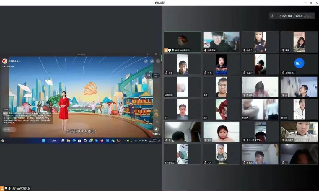Click the Task View icon on shared taskbar

63,141
